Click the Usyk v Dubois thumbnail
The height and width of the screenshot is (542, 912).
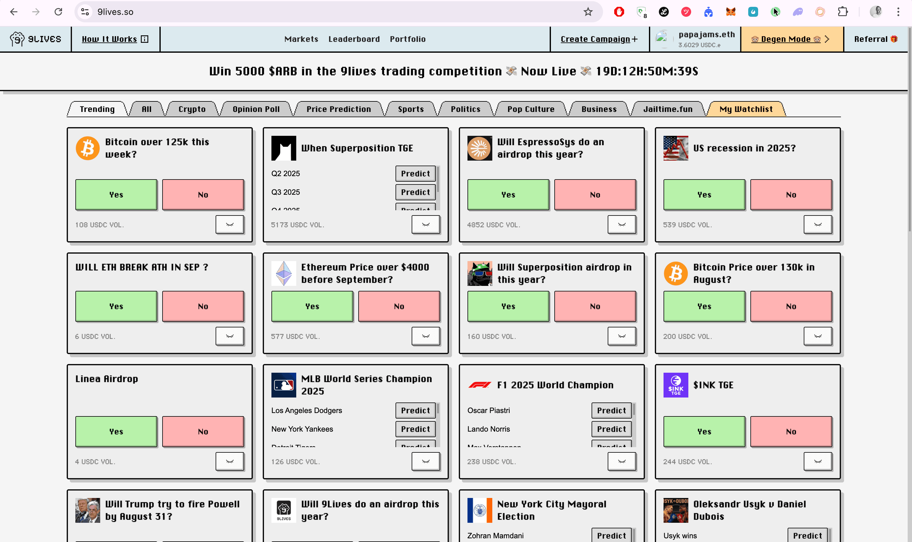pyautogui.click(x=676, y=510)
